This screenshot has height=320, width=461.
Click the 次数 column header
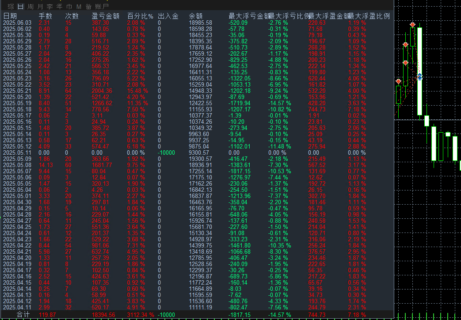click(x=72, y=16)
